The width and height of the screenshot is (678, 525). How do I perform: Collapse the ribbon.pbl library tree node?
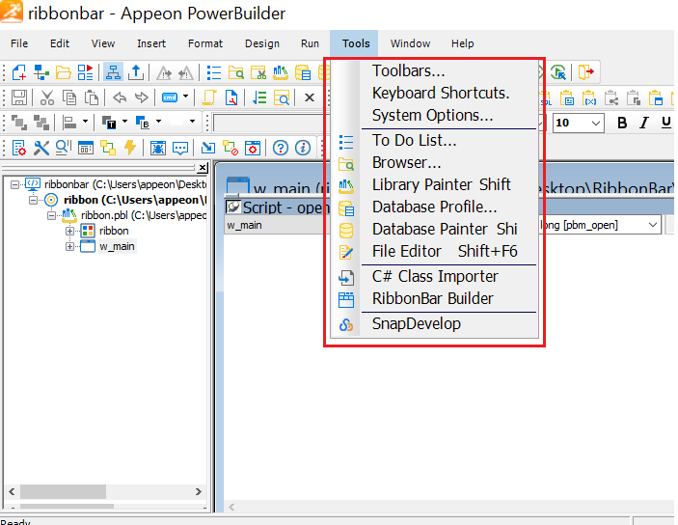51,215
